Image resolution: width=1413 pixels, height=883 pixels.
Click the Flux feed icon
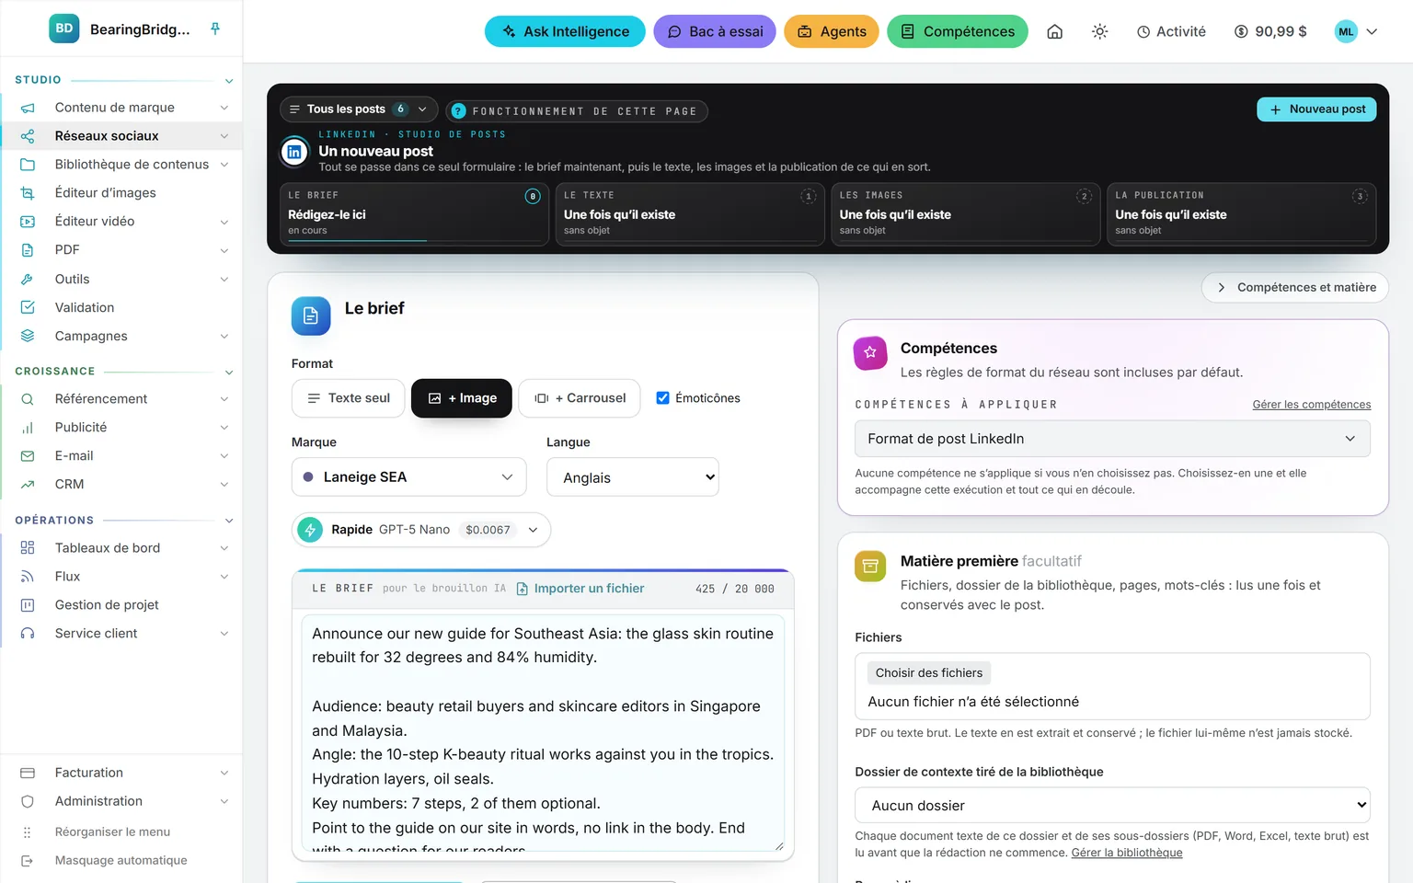click(x=28, y=577)
